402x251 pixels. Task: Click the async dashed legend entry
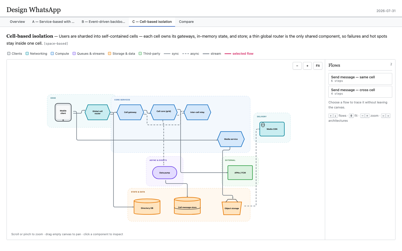[x=191, y=54]
